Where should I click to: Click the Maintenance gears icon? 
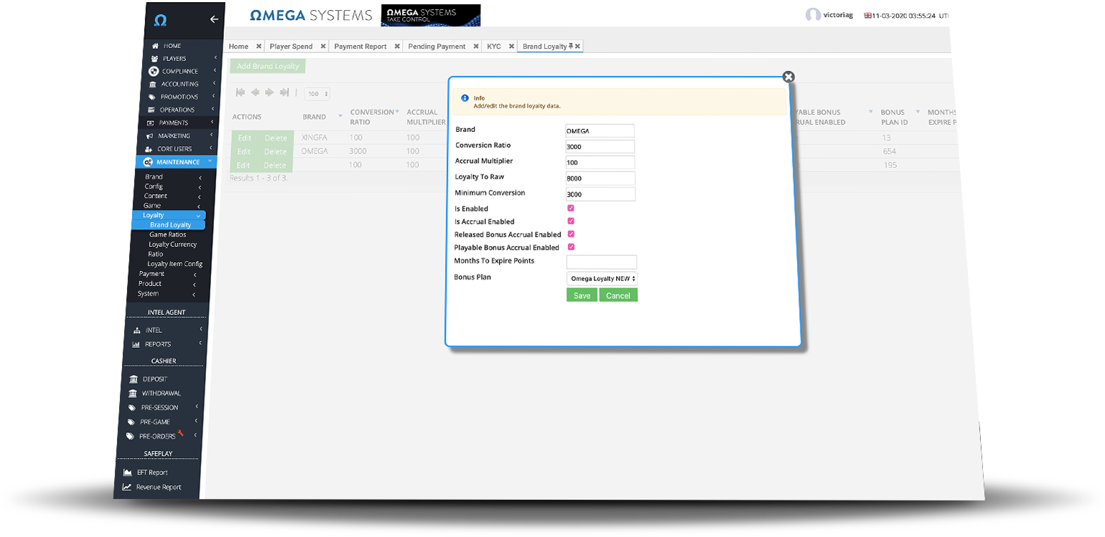click(x=147, y=162)
